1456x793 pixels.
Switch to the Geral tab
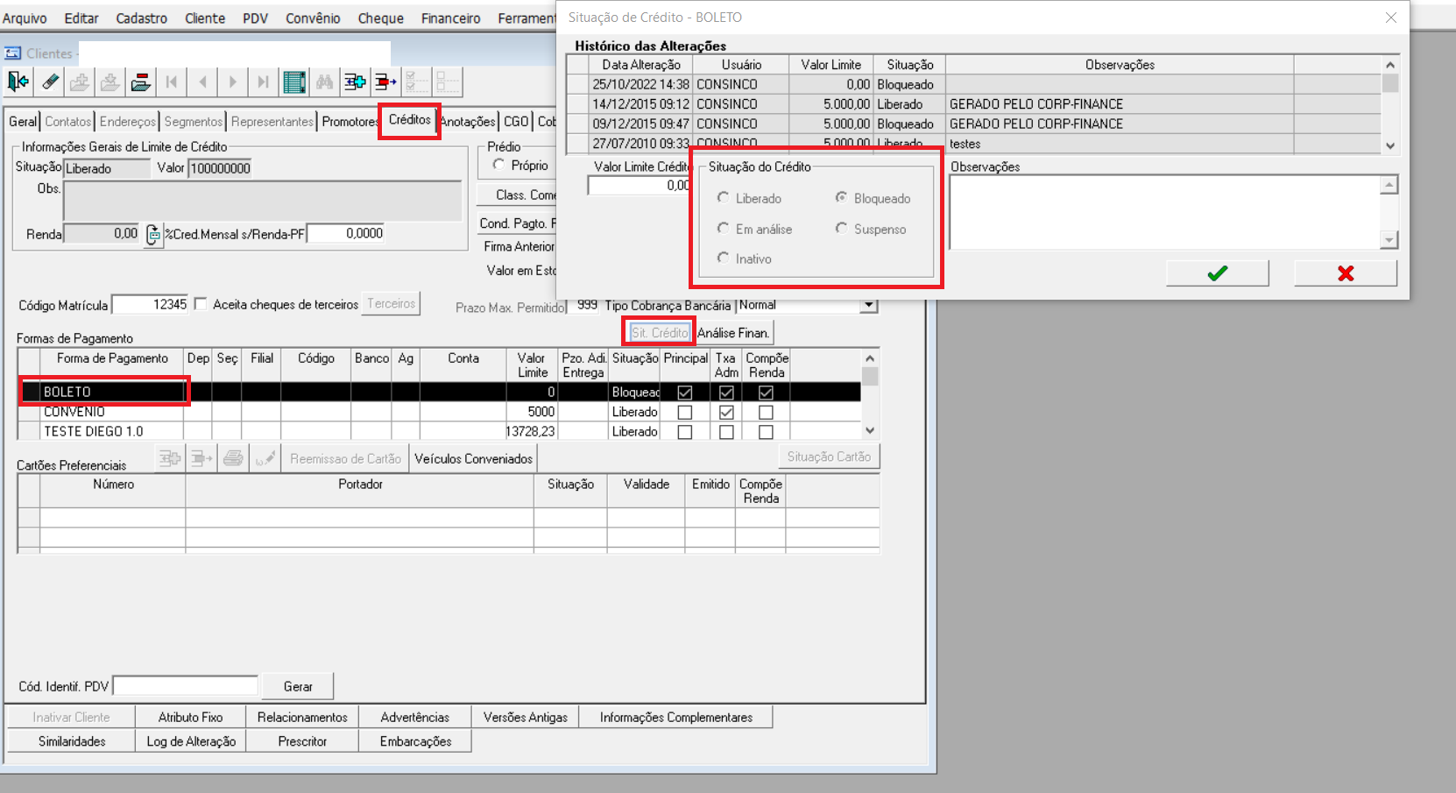23,122
